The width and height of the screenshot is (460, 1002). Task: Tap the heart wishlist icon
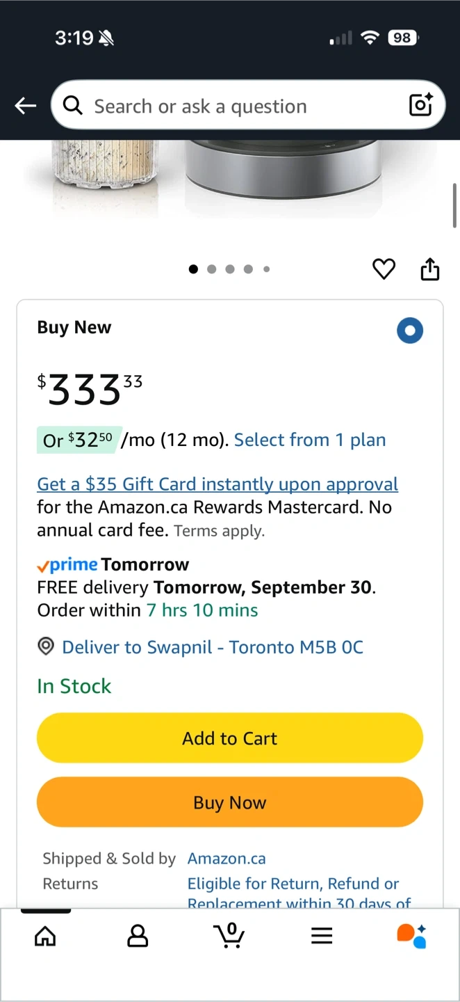coord(384,269)
